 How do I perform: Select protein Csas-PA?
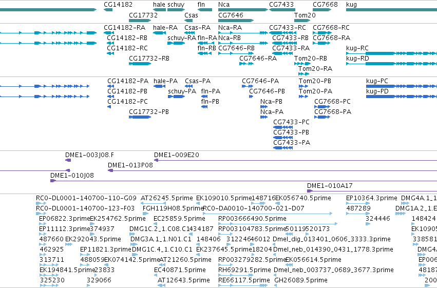198,81
